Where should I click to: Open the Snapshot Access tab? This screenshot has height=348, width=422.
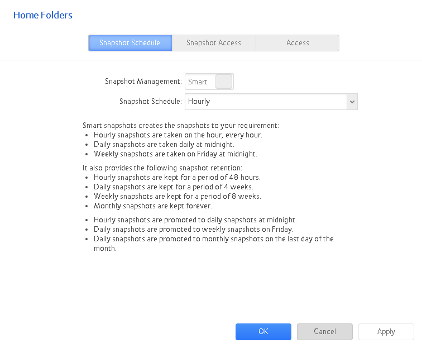point(213,43)
